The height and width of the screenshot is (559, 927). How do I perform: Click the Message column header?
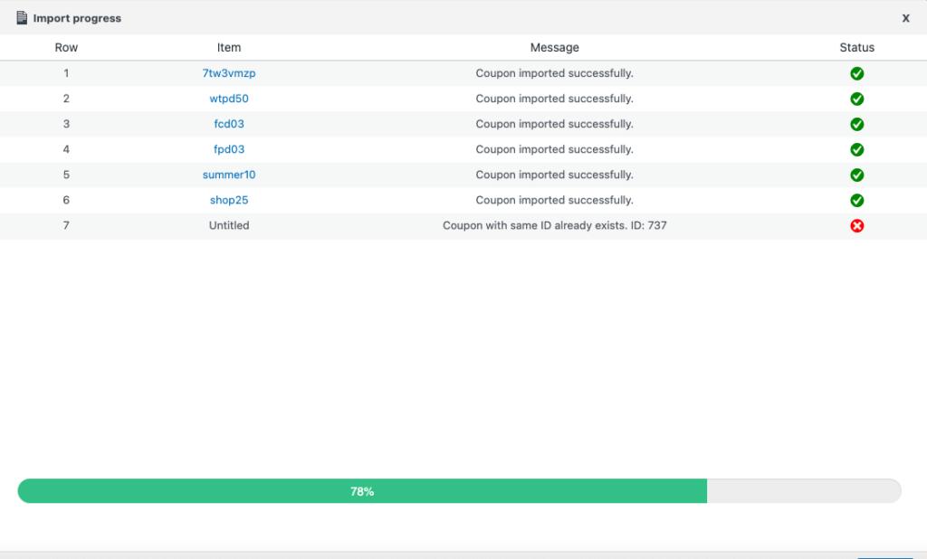555,47
